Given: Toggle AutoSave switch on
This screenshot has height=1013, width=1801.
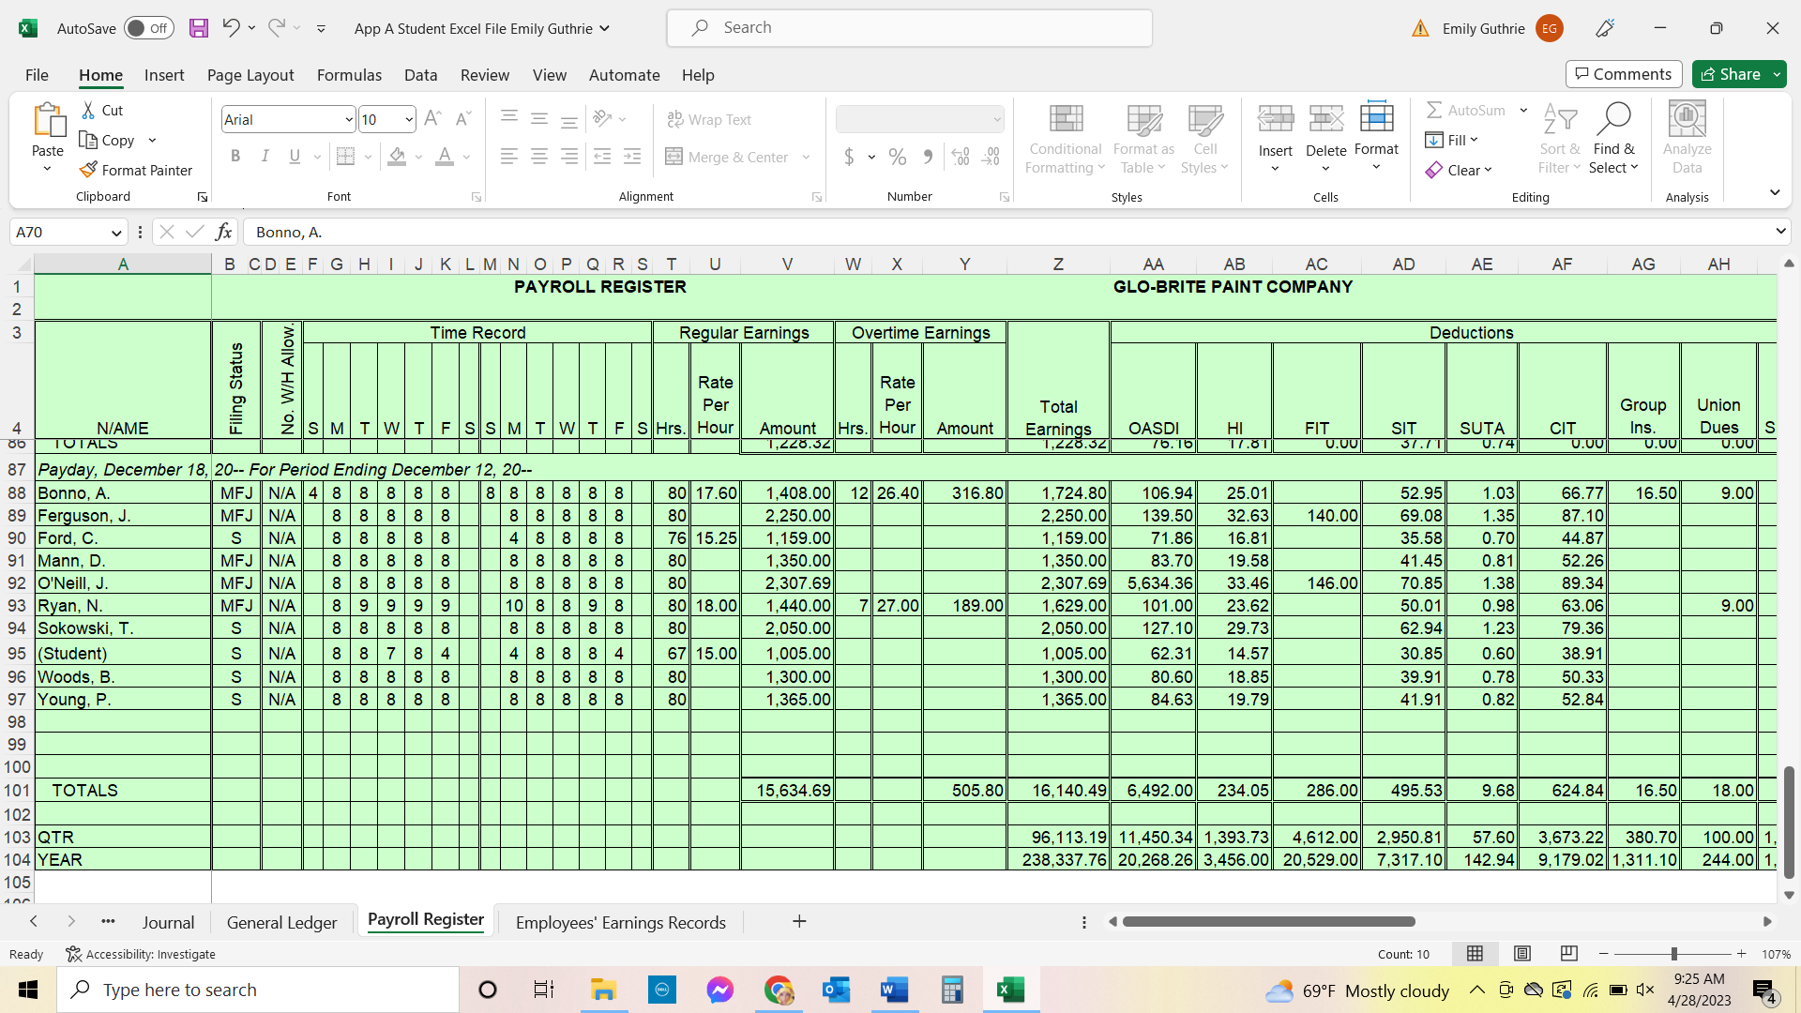Looking at the screenshot, I should 148,28.
